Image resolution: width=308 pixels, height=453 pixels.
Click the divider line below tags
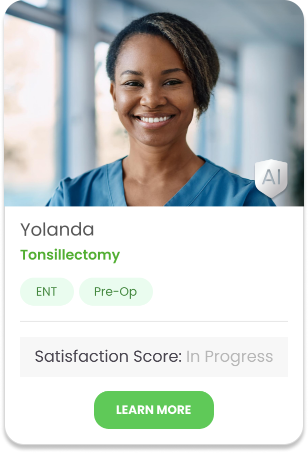pos(154,321)
